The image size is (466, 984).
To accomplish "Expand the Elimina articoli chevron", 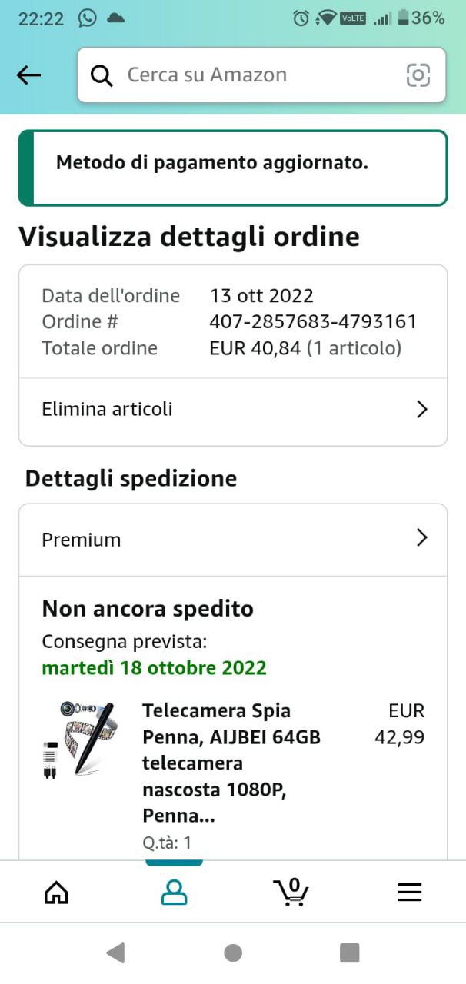I will point(421,409).
